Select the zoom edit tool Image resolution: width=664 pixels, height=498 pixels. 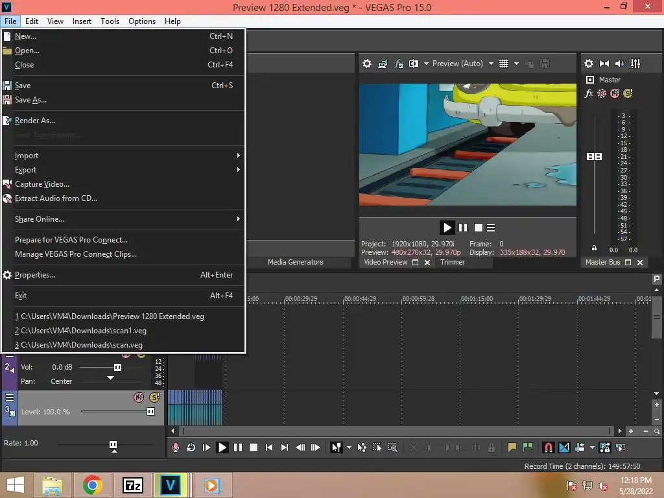click(x=393, y=447)
